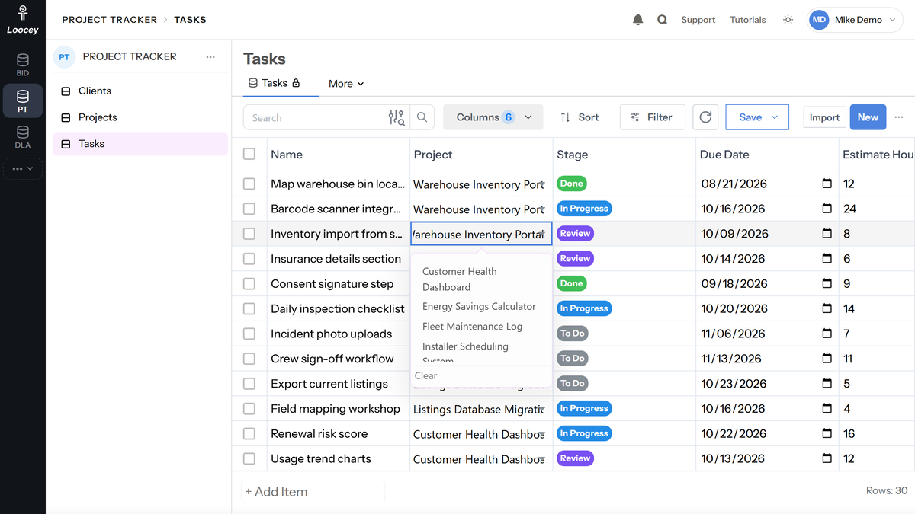915x514 pixels.
Task: Open calendar picker for 08/21/2026
Action: (827, 184)
